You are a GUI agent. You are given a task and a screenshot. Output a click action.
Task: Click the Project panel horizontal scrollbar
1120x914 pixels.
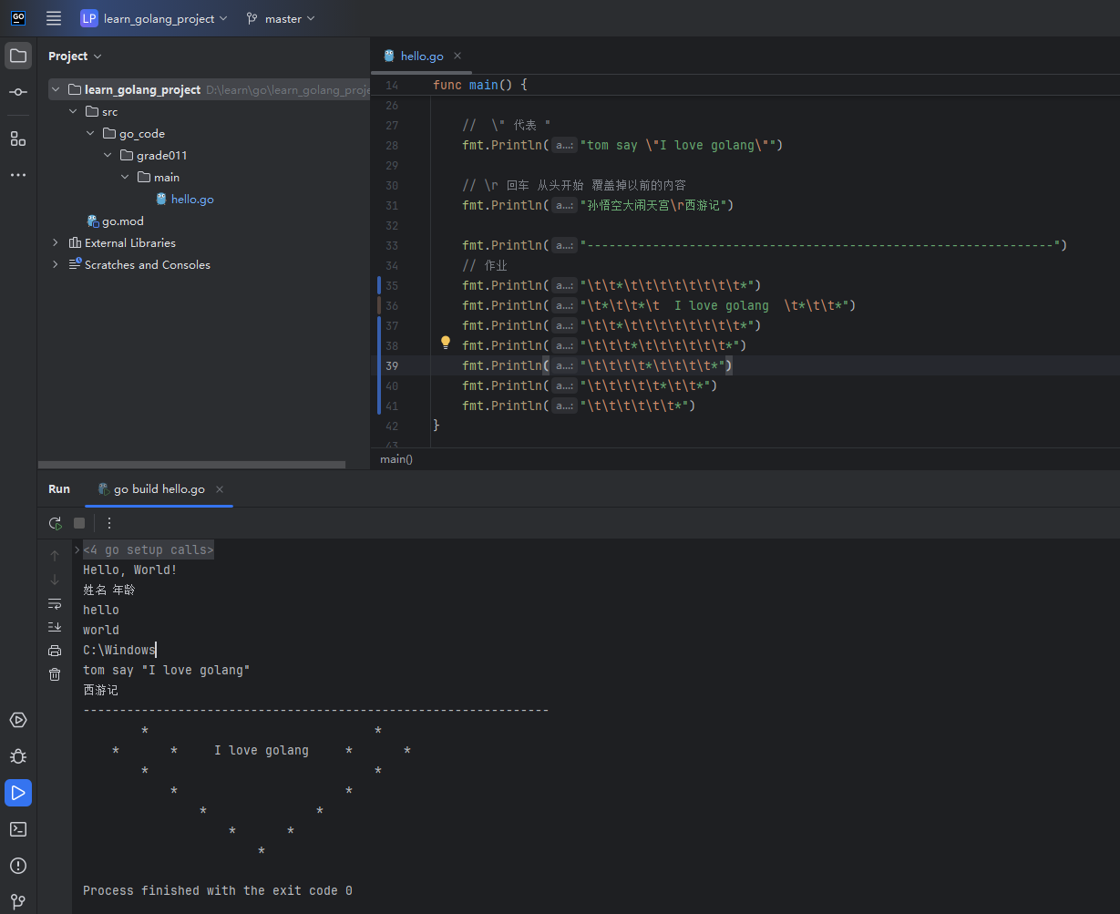(x=191, y=465)
